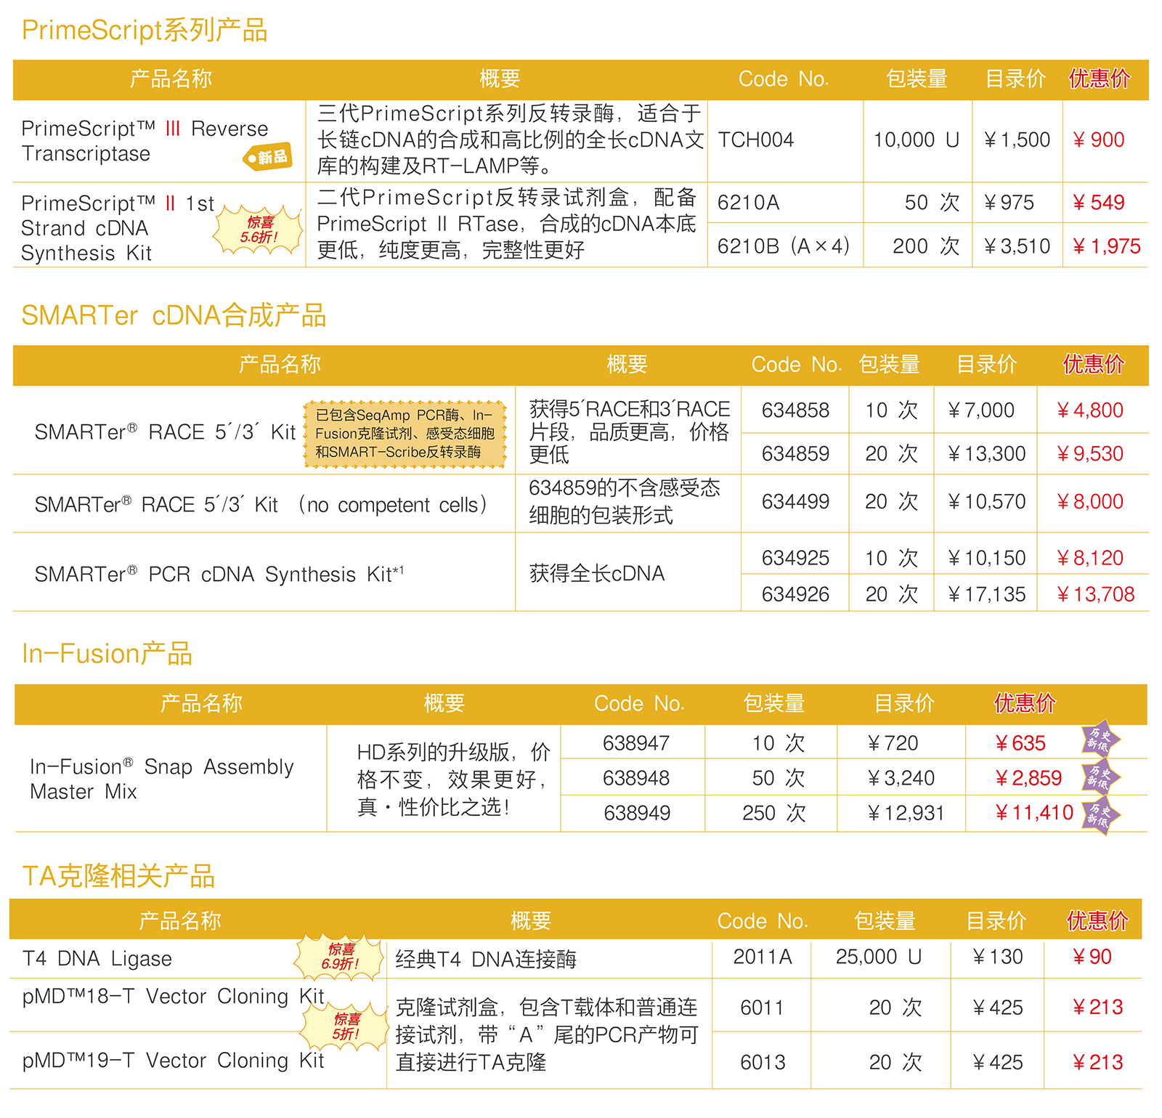Click the 25,000 U package size
Image resolution: width=1162 pixels, height=1118 pixels.
tap(879, 957)
